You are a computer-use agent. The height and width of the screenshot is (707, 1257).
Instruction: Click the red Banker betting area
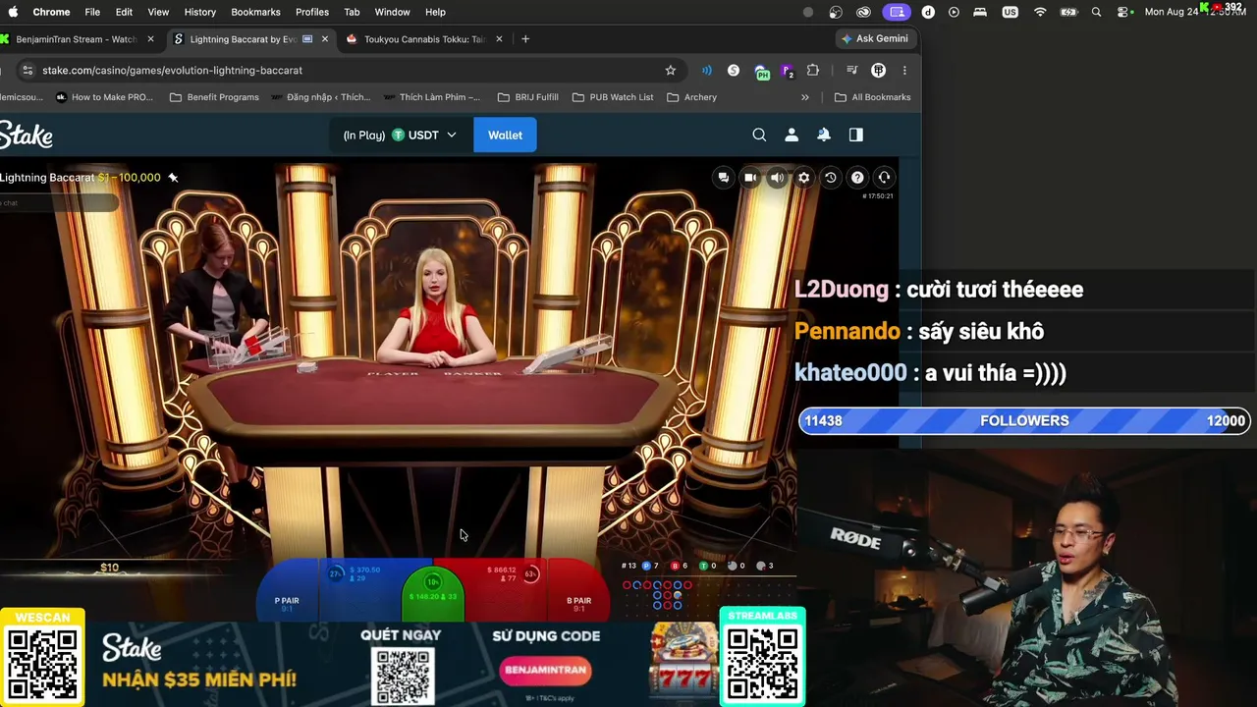pyautogui.click(x=506, y=589)
